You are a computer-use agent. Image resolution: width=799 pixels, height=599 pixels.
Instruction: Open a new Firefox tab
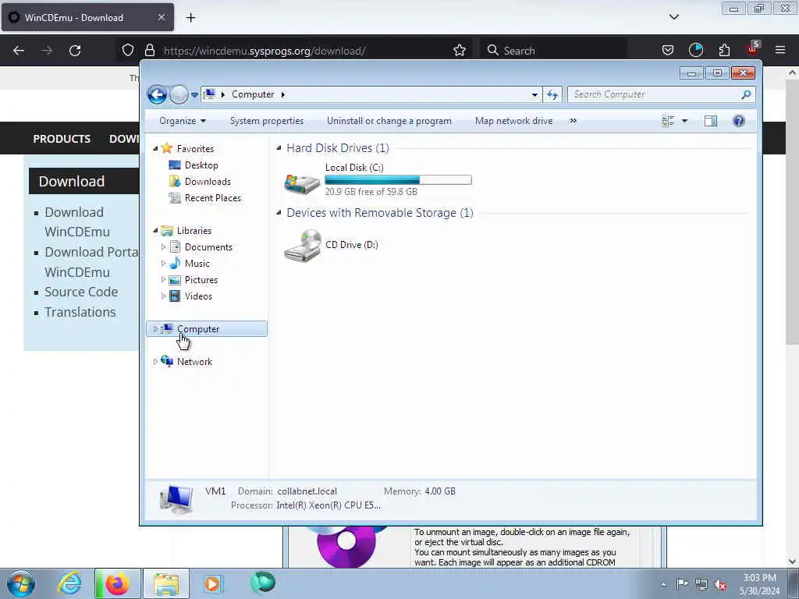[190, 18]
